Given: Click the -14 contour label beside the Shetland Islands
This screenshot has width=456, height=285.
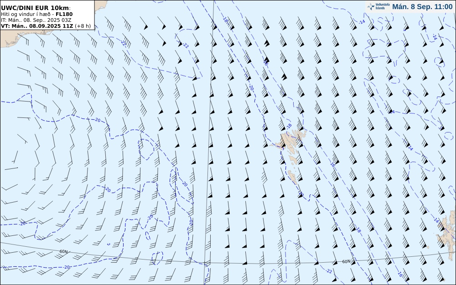Looking at the screenshot, I should (436, 220).
